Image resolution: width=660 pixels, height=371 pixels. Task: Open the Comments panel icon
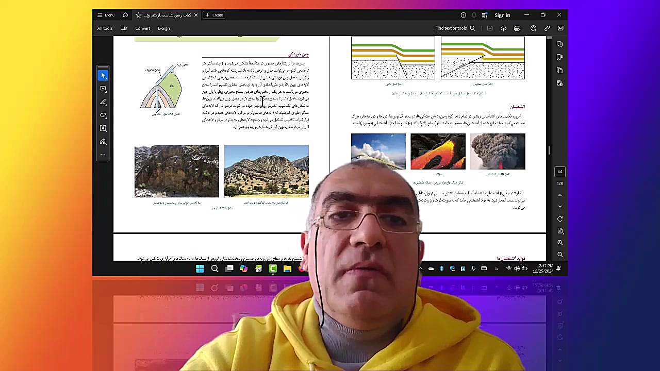(x=560, y=44)
